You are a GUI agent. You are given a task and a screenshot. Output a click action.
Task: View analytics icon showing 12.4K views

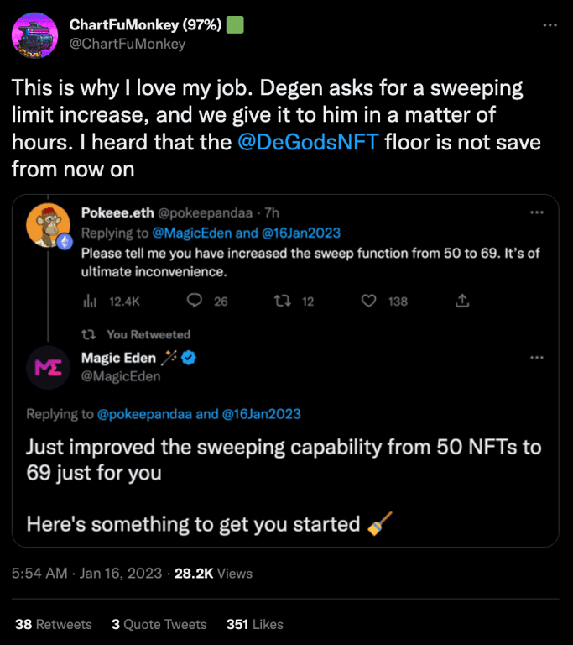pyautogui.click(x=87, y=301)
